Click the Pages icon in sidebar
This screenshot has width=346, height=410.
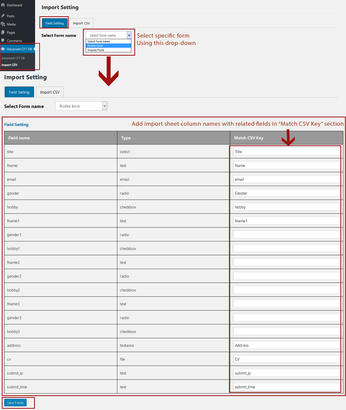point(3,33)
